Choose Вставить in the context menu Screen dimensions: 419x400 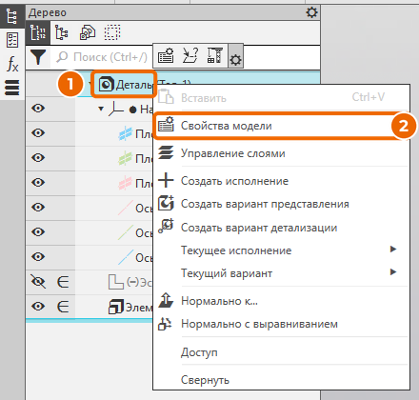(x=281, y=98)
